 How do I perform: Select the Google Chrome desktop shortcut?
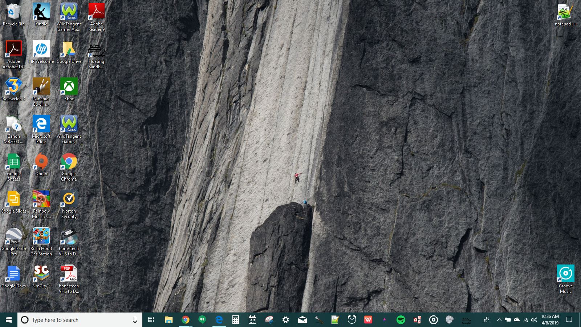(69, 167)
